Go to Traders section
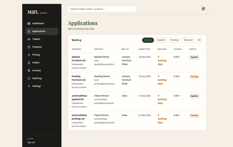233x147 pixels. pos(42,39)
